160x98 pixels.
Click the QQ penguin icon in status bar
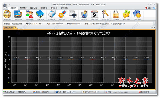84,92
